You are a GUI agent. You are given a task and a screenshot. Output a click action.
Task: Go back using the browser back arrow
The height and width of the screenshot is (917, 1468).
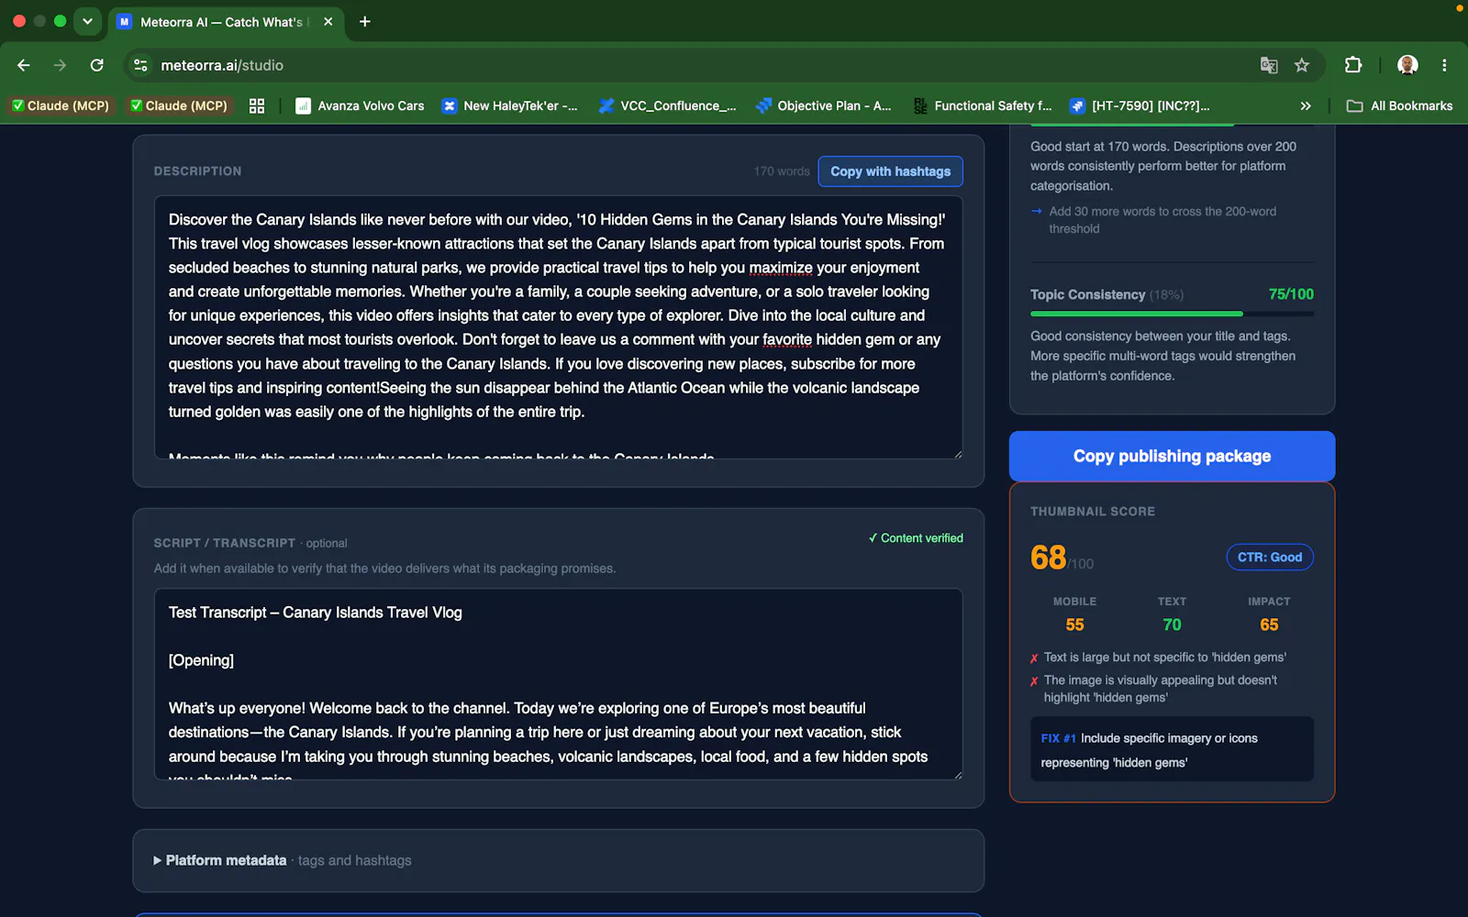[24, 65]
